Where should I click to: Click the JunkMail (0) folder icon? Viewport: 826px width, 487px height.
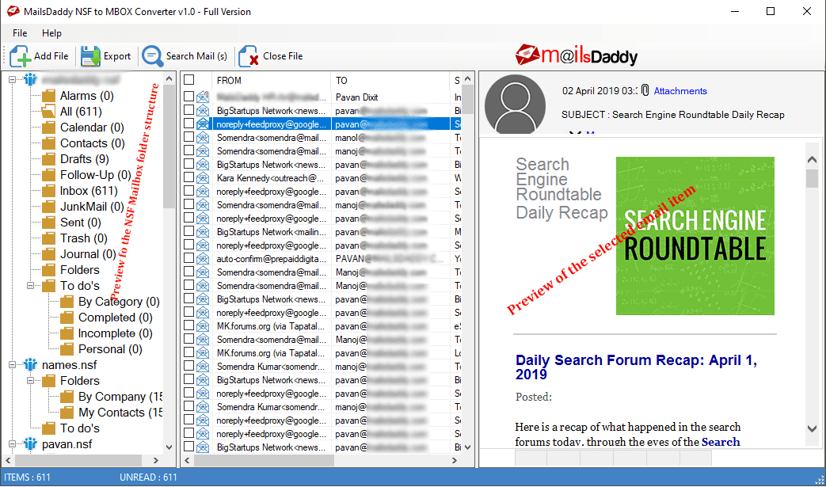[48, 207]
